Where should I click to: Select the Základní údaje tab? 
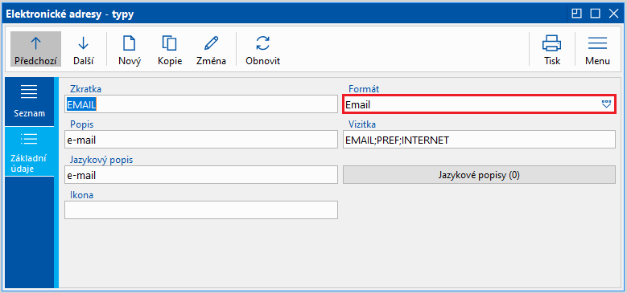pos(29,152)
